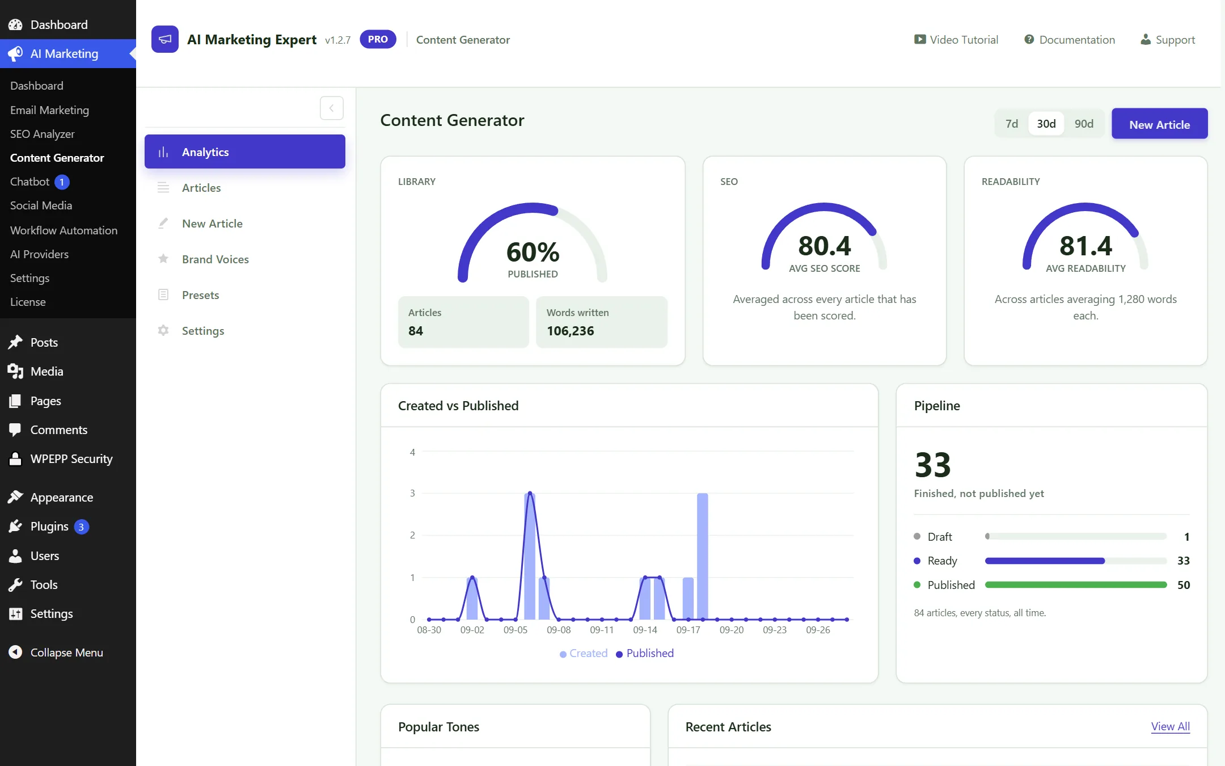Click the Articles count card showing 84
Image resolution: width=1225 pixels, height=766 pixels.
point(463,322)
